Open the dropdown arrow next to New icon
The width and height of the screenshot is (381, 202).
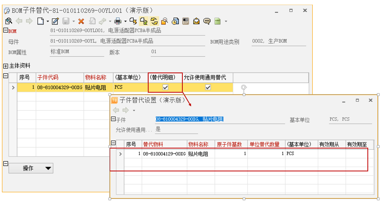click(x=48, y=21)
